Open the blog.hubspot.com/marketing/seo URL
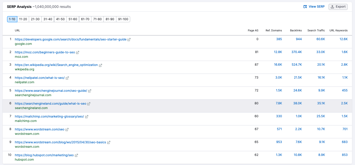Viewport: 355px width, 165px height. pyautogui.click(x=44, y=155)
